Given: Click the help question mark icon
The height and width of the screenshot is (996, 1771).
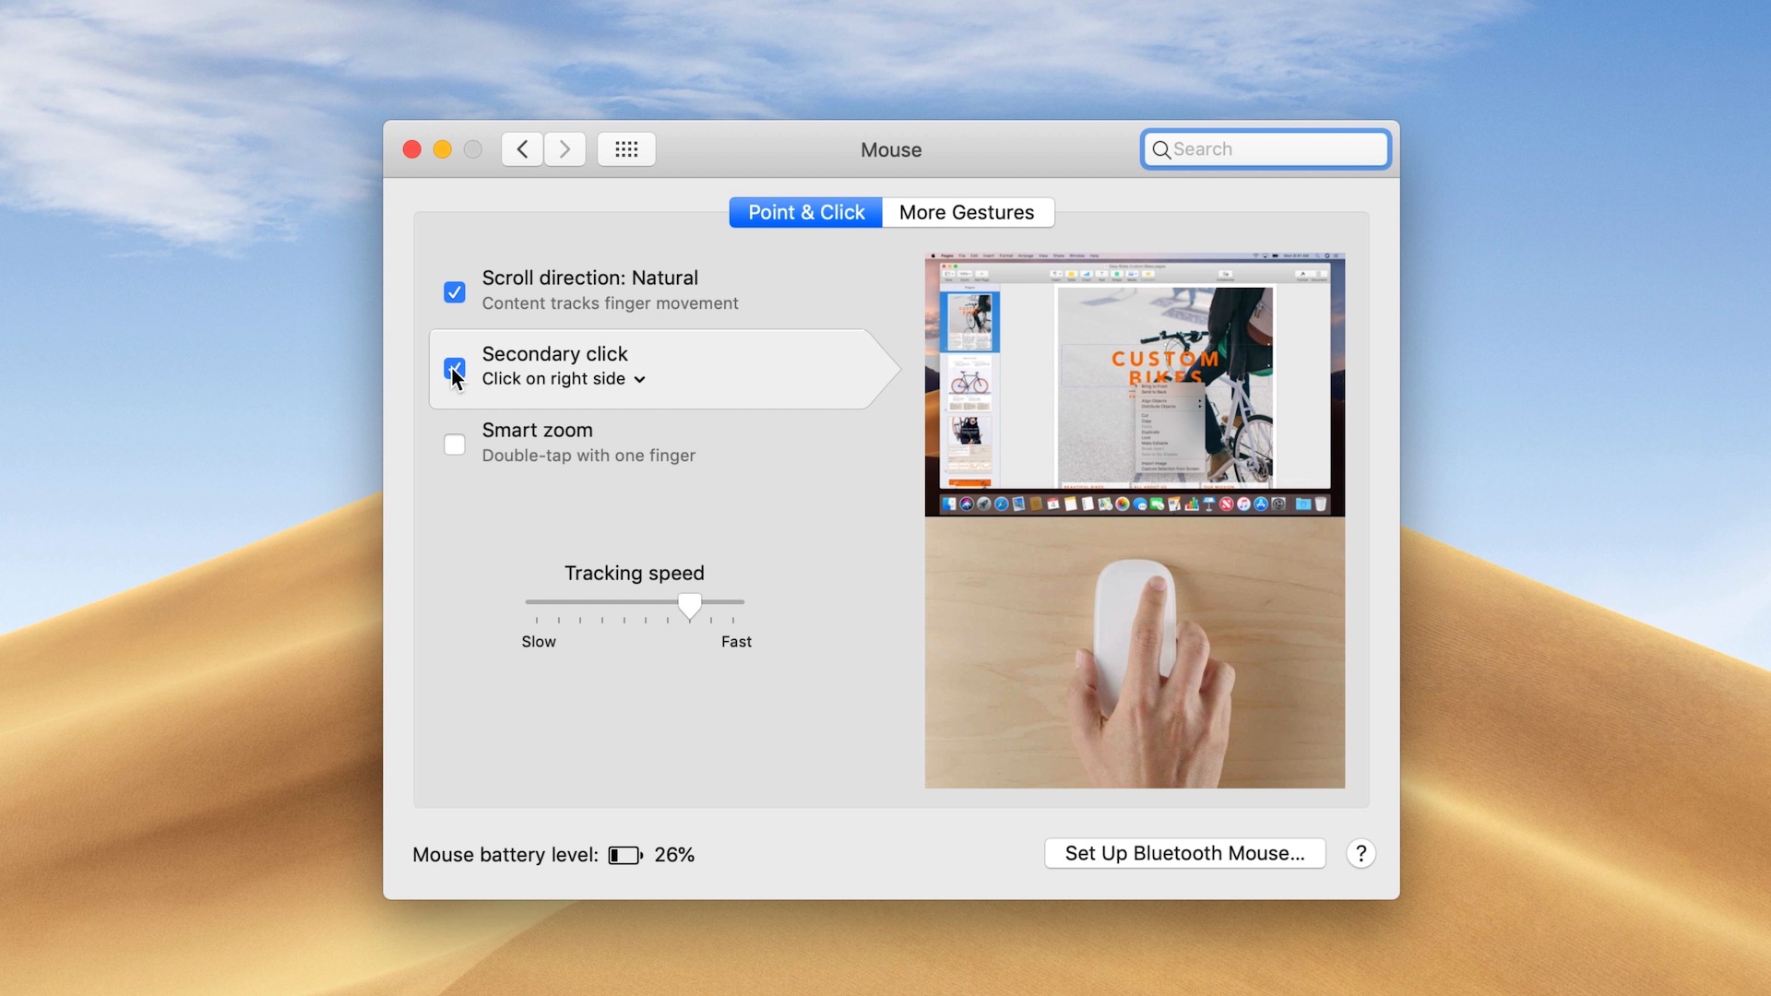Looking at the screenshot, I should click(x=1361, y=853).
